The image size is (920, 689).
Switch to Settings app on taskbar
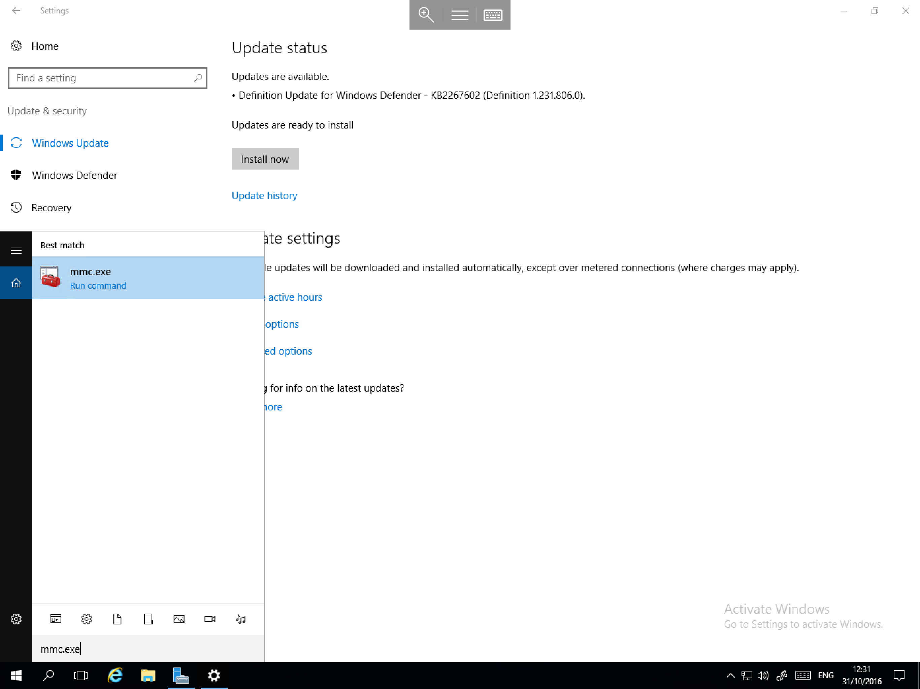pos(214,676)
